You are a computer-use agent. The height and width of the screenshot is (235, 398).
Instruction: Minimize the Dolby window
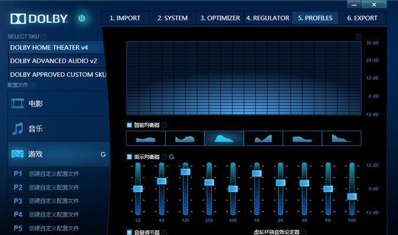pyautogui.click(x=354, y=5)
